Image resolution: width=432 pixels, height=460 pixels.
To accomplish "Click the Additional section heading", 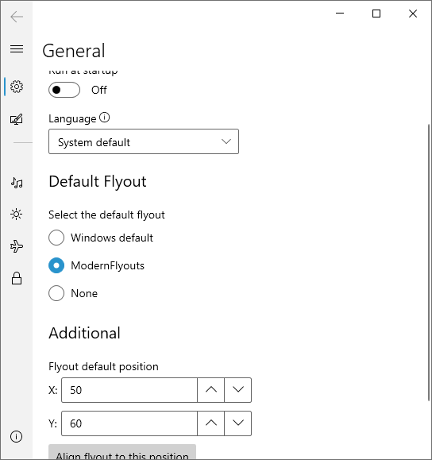I will (x=84, y=333).
